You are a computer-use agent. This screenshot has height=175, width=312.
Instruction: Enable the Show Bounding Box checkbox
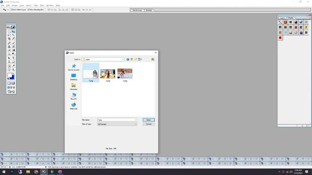click(29, 10)
